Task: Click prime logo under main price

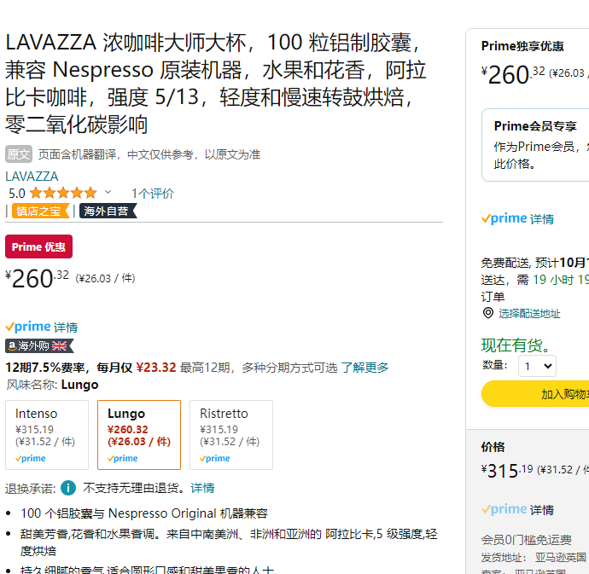Action: tap(28, 327)
